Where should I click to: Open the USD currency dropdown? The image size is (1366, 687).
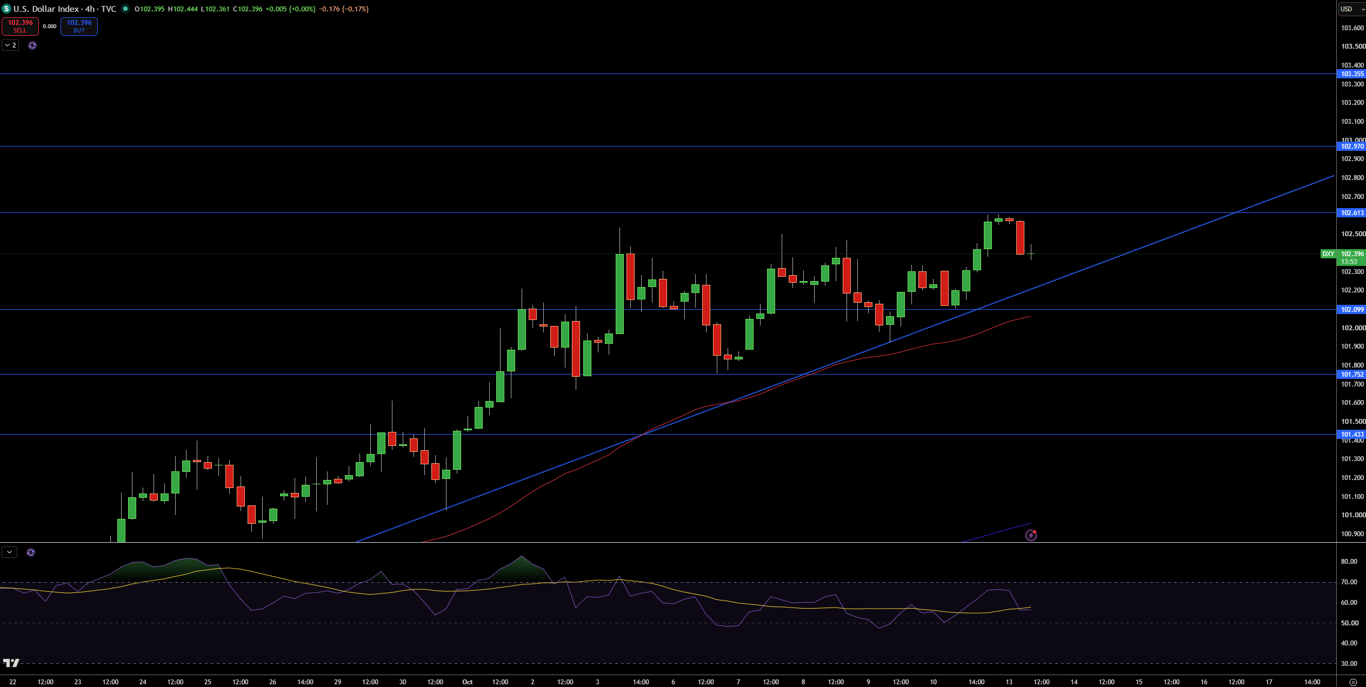[1352, 9]
